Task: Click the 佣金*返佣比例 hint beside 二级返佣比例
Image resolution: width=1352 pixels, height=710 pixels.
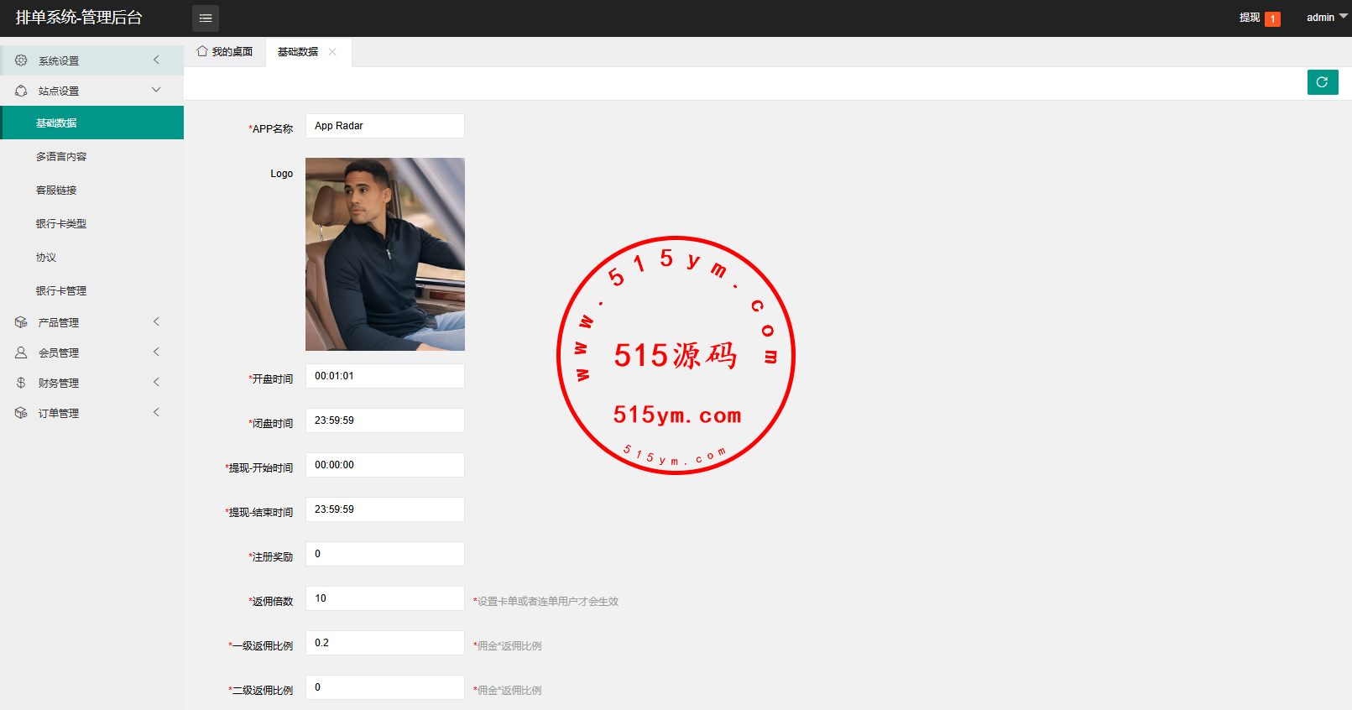Action: 508,690
